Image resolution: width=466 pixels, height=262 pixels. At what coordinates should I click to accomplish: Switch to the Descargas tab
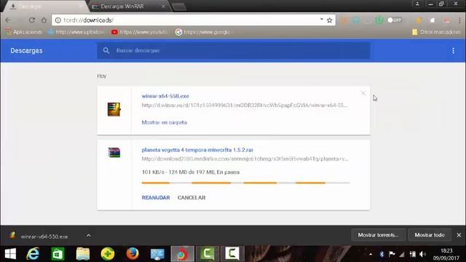pyautogui.click(x=44, y=7)
